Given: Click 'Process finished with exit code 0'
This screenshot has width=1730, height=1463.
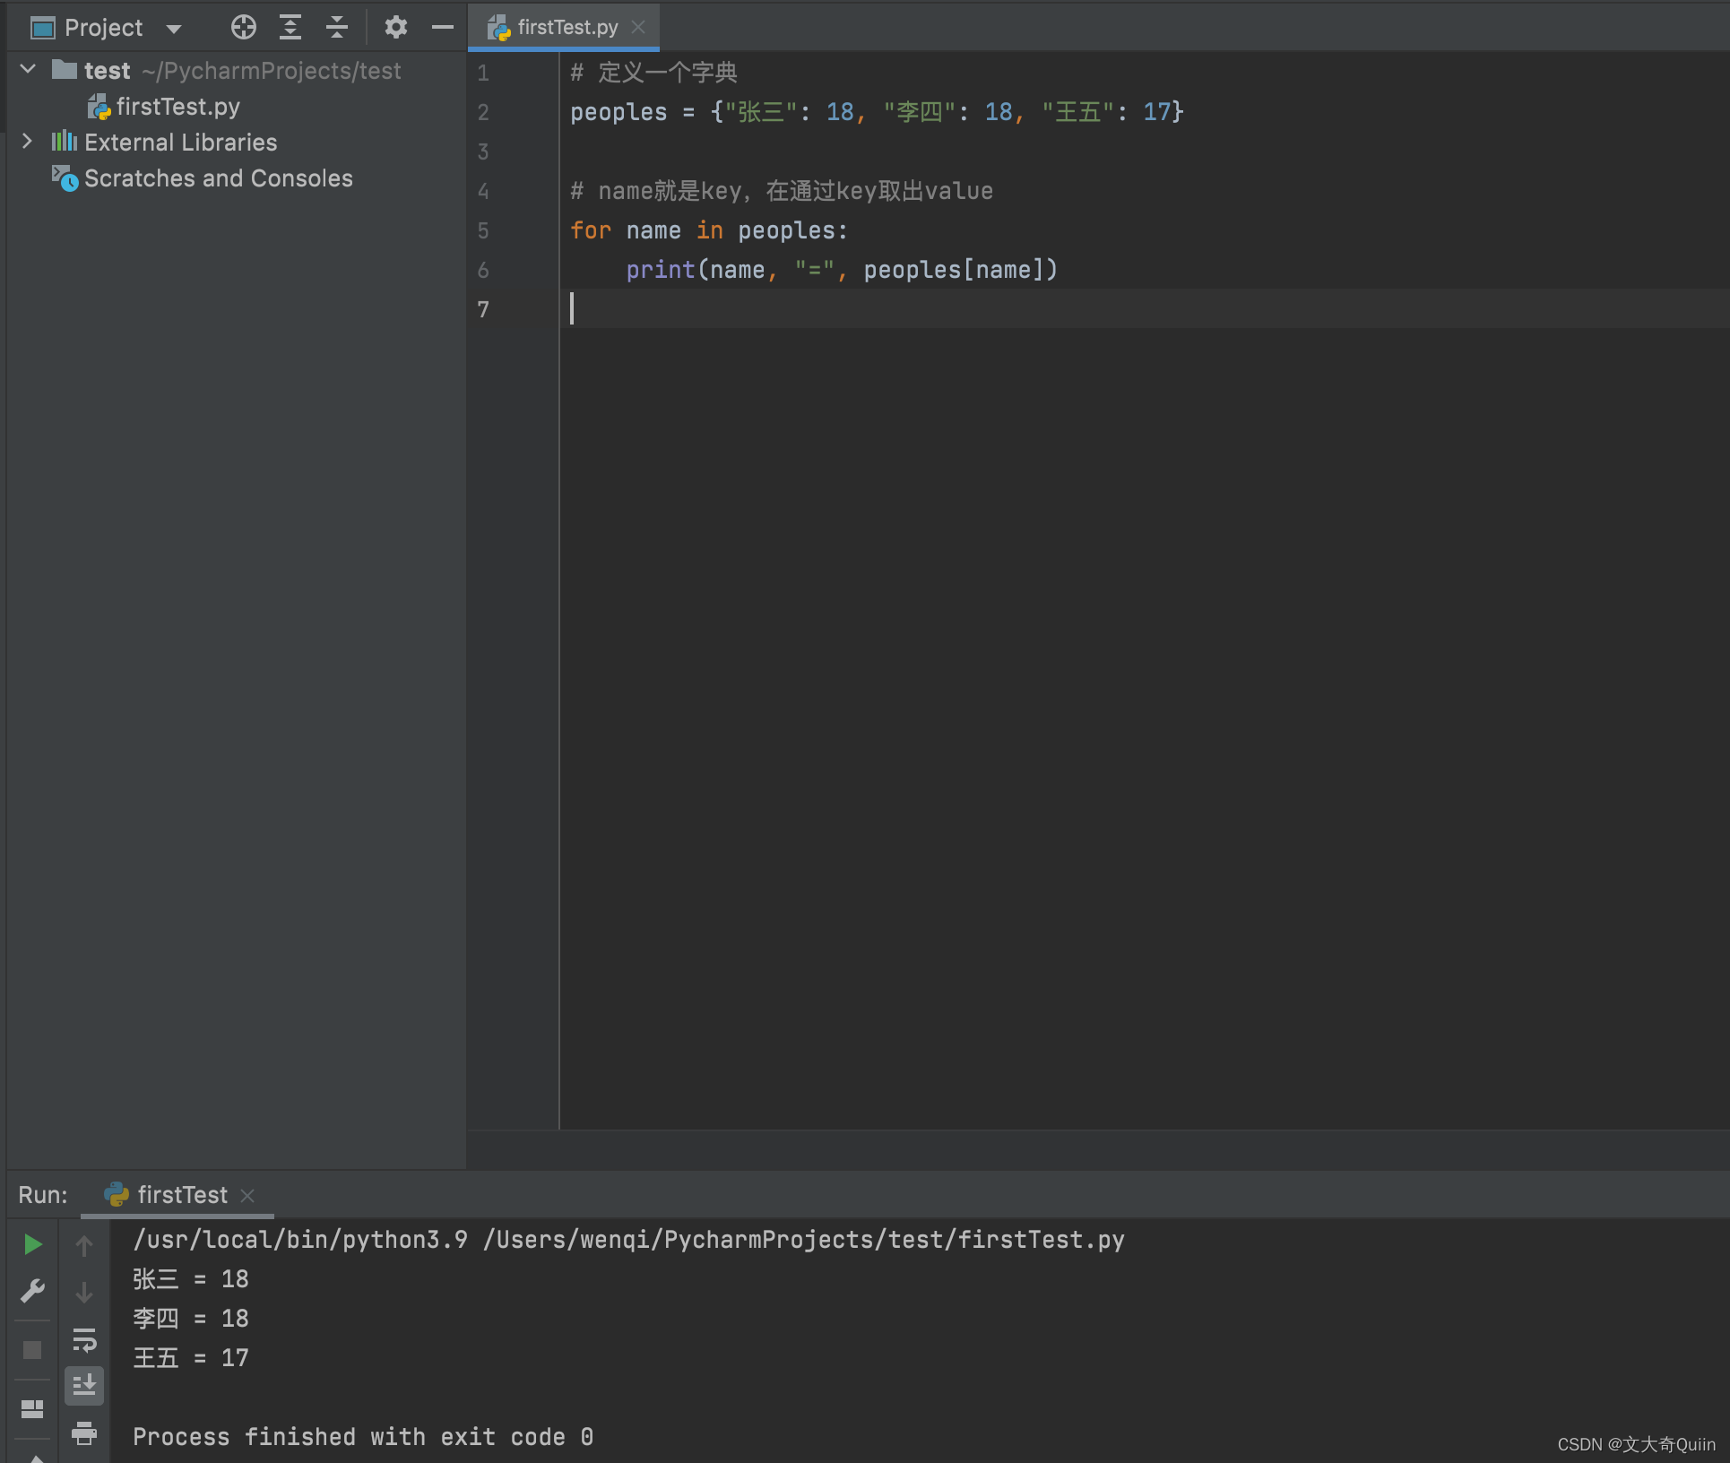Looking at the screenshot, I should click(x=363, y=1437).
